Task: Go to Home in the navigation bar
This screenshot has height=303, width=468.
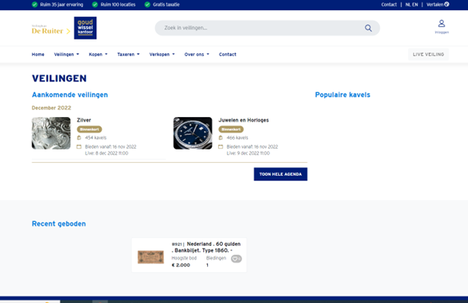Action: tap(38, 54)
